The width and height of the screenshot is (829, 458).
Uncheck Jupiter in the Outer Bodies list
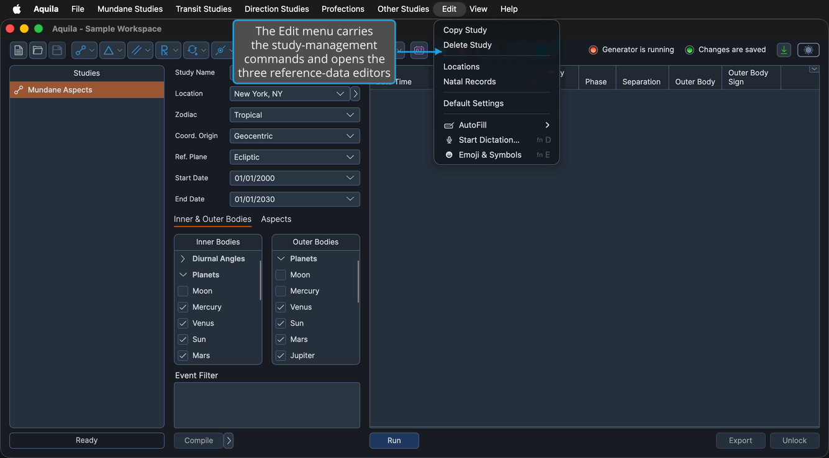(281, 356)
